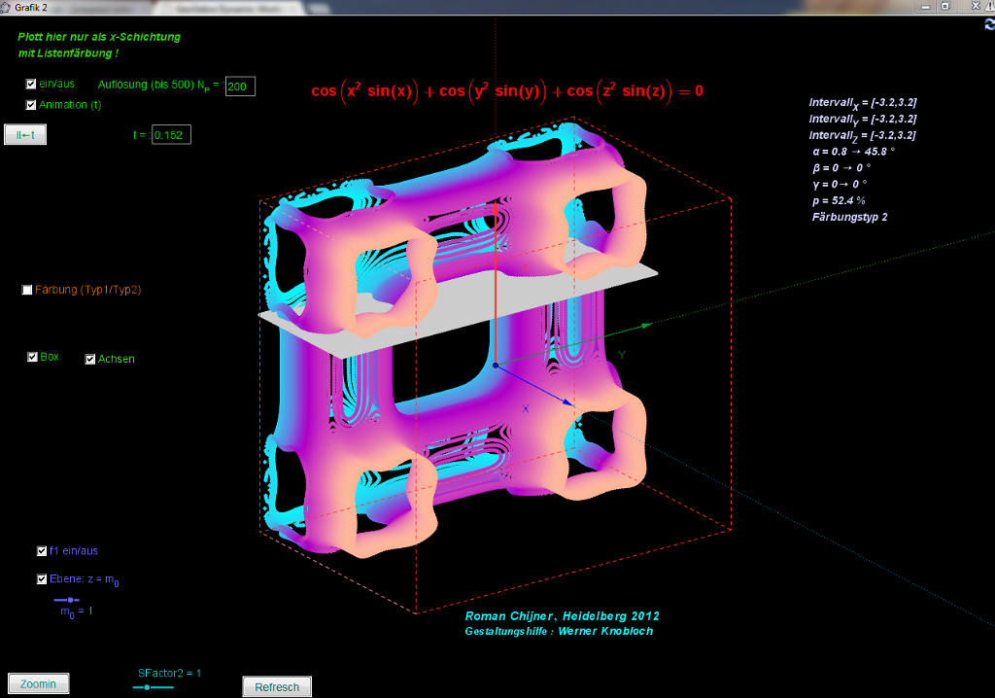Uncheck the Ebene: z = m0 checkbox
Screen dimensions: 995x698
tap(42, 579)
